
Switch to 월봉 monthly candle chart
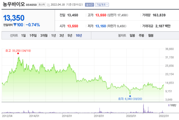point(151,35)
